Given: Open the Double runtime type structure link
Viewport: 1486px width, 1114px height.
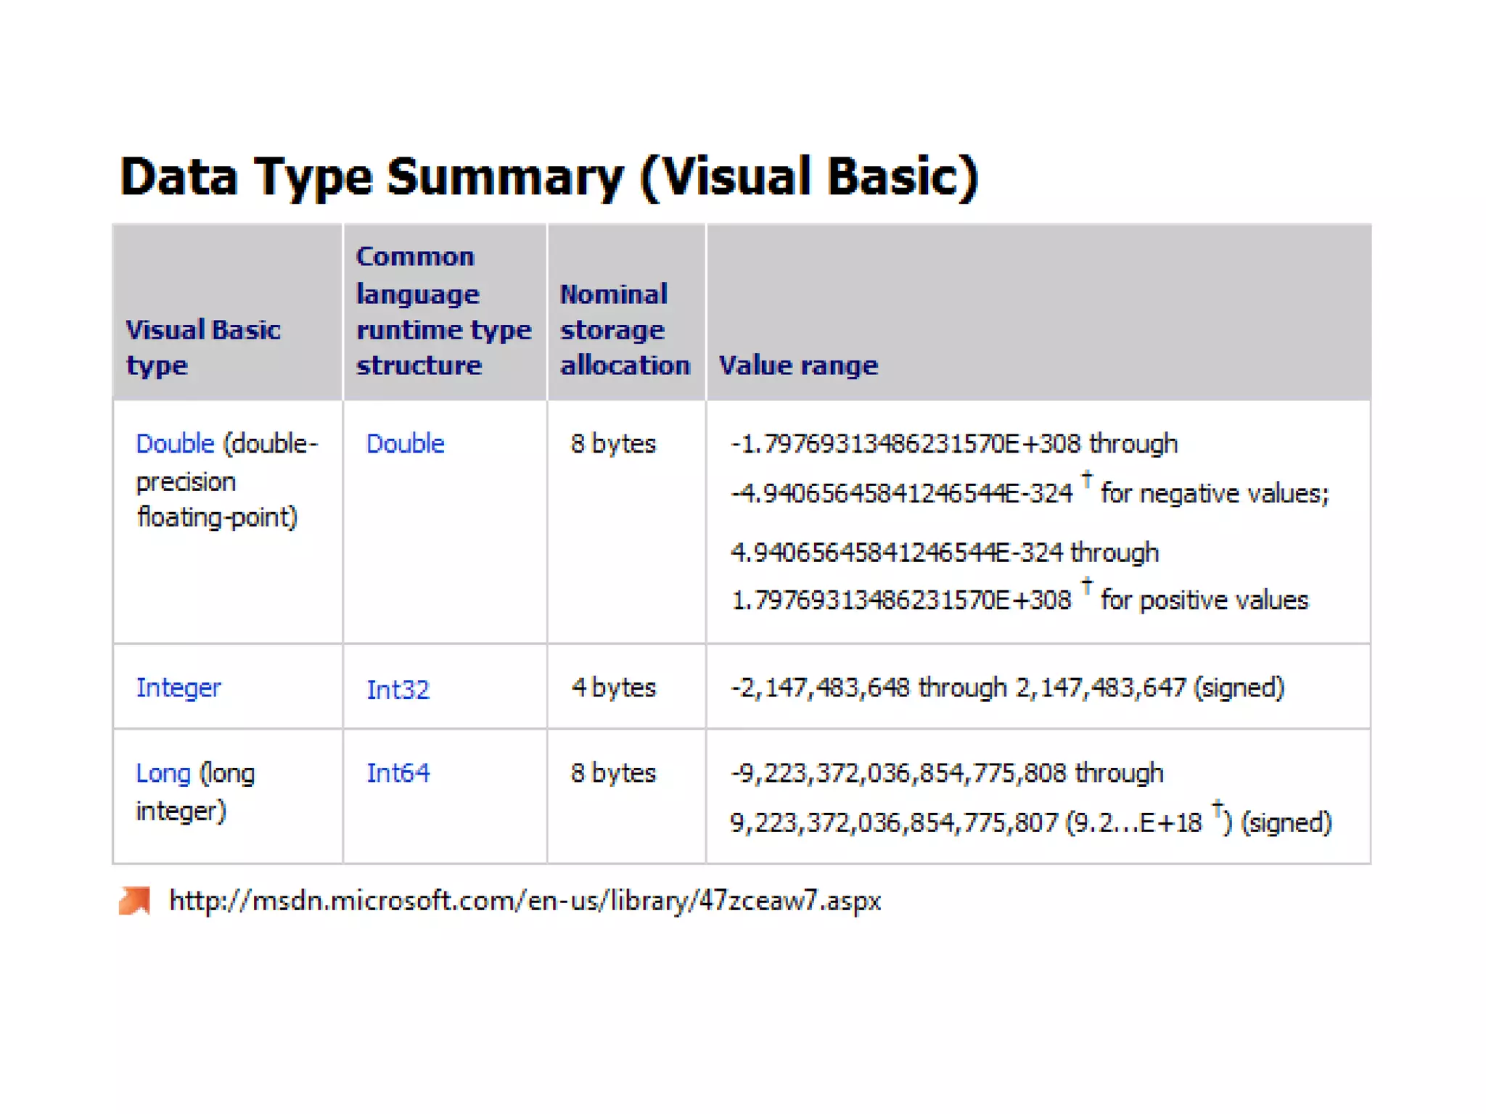Looking at the screenshot, I should [x=405, y=443].
